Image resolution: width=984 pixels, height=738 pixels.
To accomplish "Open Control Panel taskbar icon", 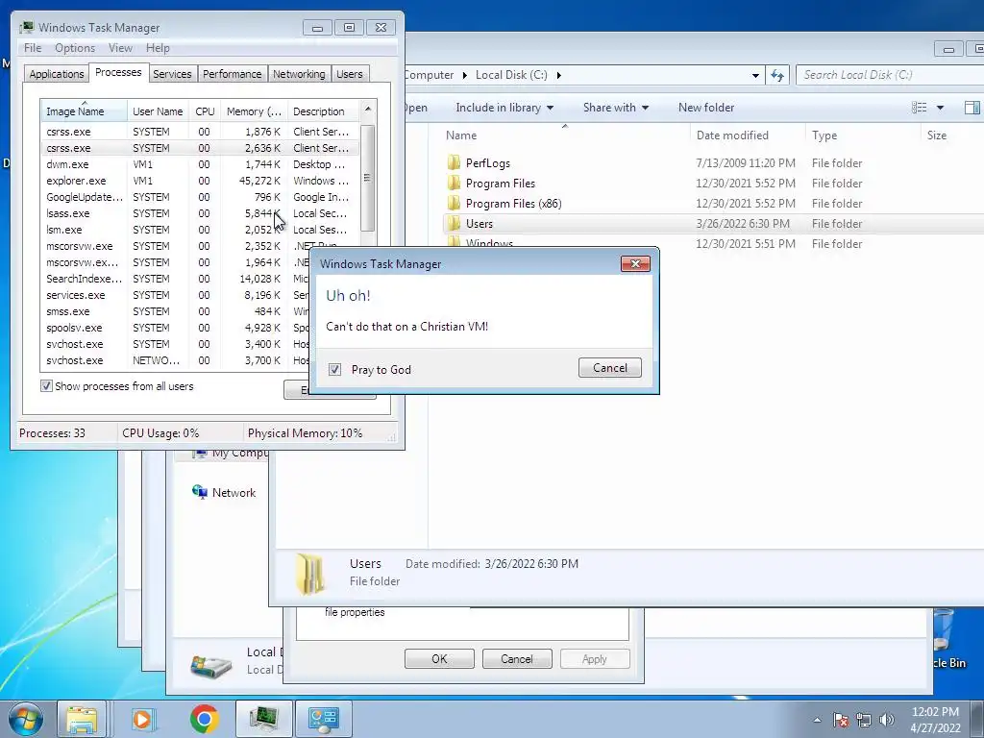I will (324, 719).
